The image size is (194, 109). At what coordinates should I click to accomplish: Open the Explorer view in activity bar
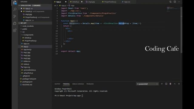[x=15, y=2]
